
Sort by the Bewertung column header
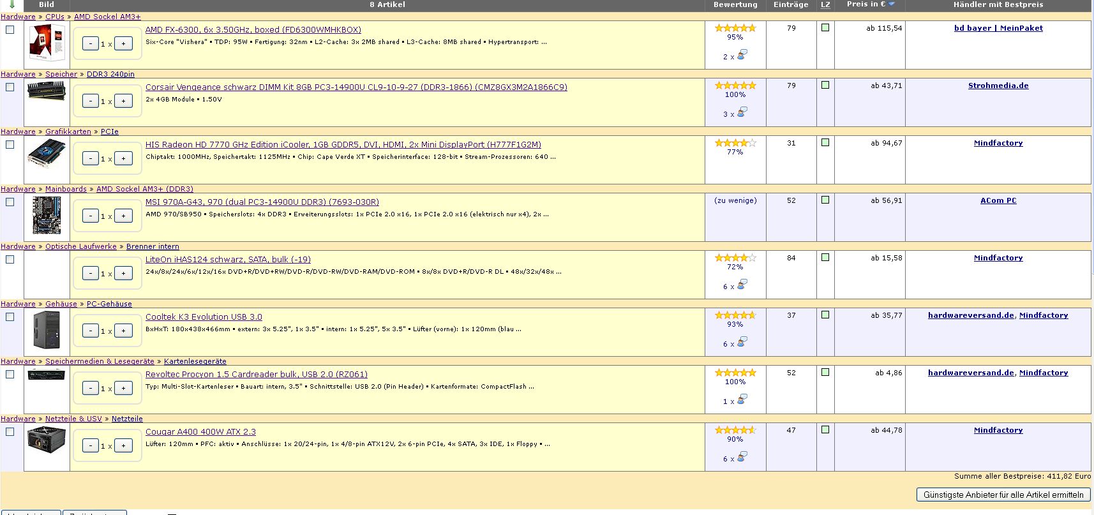click(x=735, y=4)
